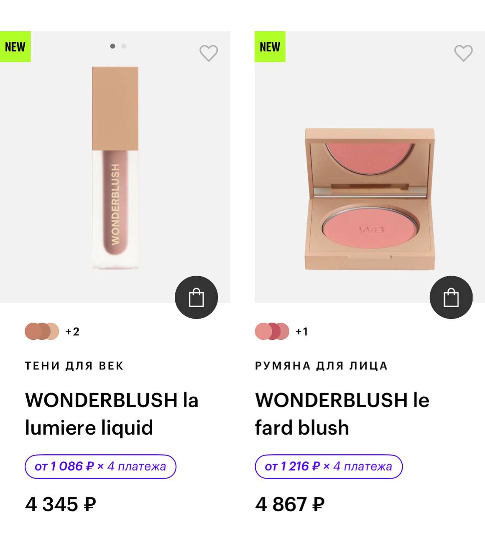Viewport: 485px width, 535px height.
Task: Open installment offer от 1 216 ₽
Action: pyautogui.click(x=329, y=466)
